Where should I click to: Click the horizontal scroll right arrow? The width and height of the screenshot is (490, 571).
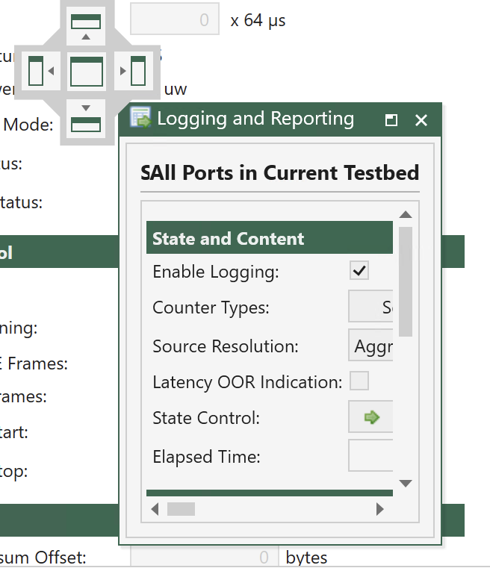point(379,509)
